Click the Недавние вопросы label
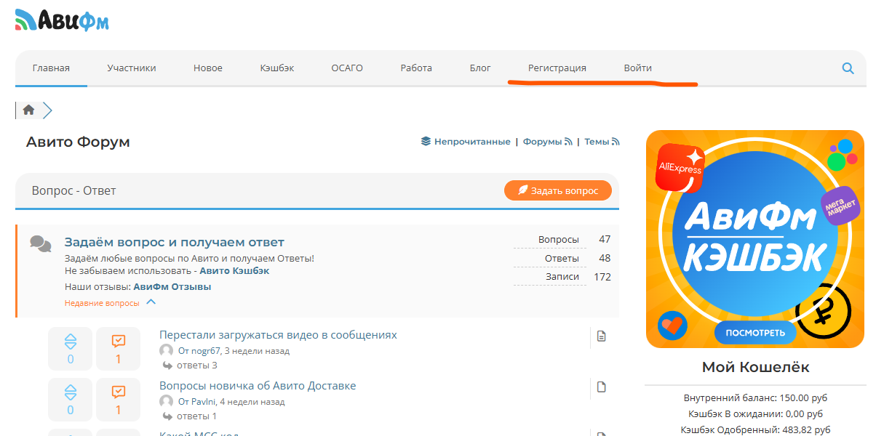The height and width of the screenshot is (436, 884). 102,303
